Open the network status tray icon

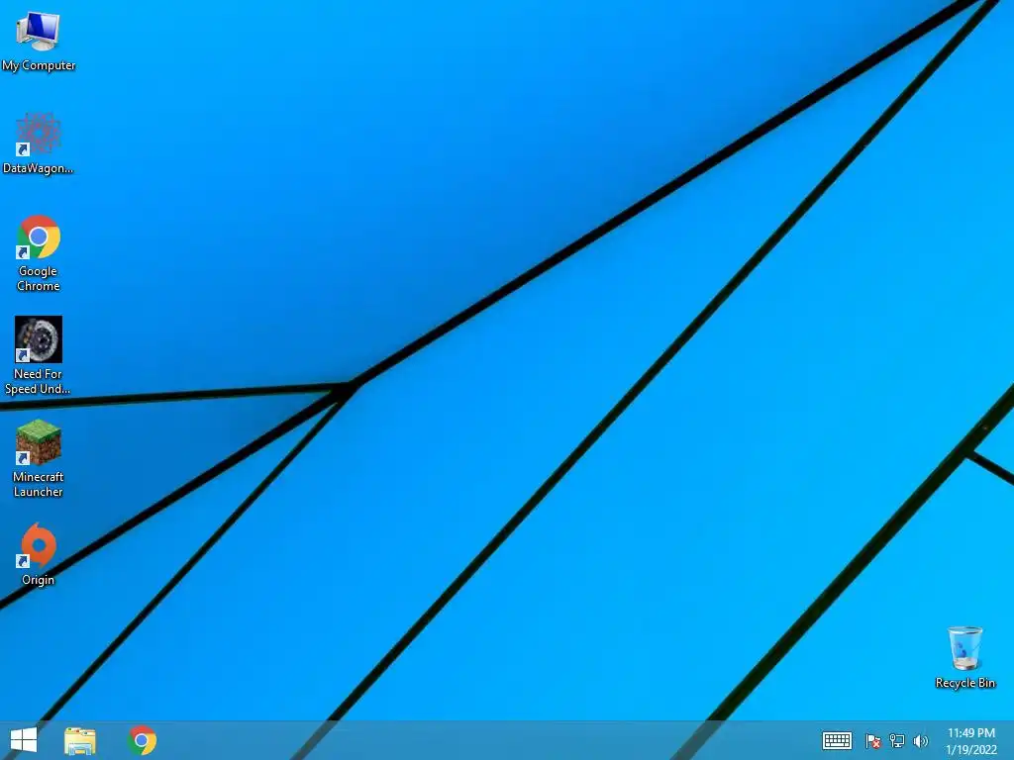(x=897, y=741)
